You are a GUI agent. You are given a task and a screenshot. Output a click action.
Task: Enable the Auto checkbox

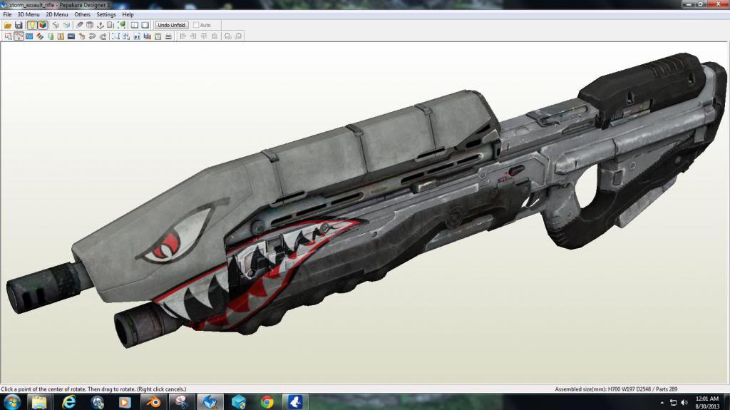(196, 25)
